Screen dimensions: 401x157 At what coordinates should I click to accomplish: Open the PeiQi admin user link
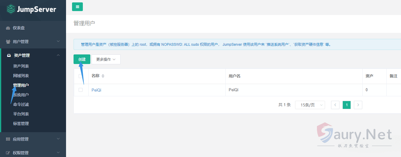tap(96, 90)
